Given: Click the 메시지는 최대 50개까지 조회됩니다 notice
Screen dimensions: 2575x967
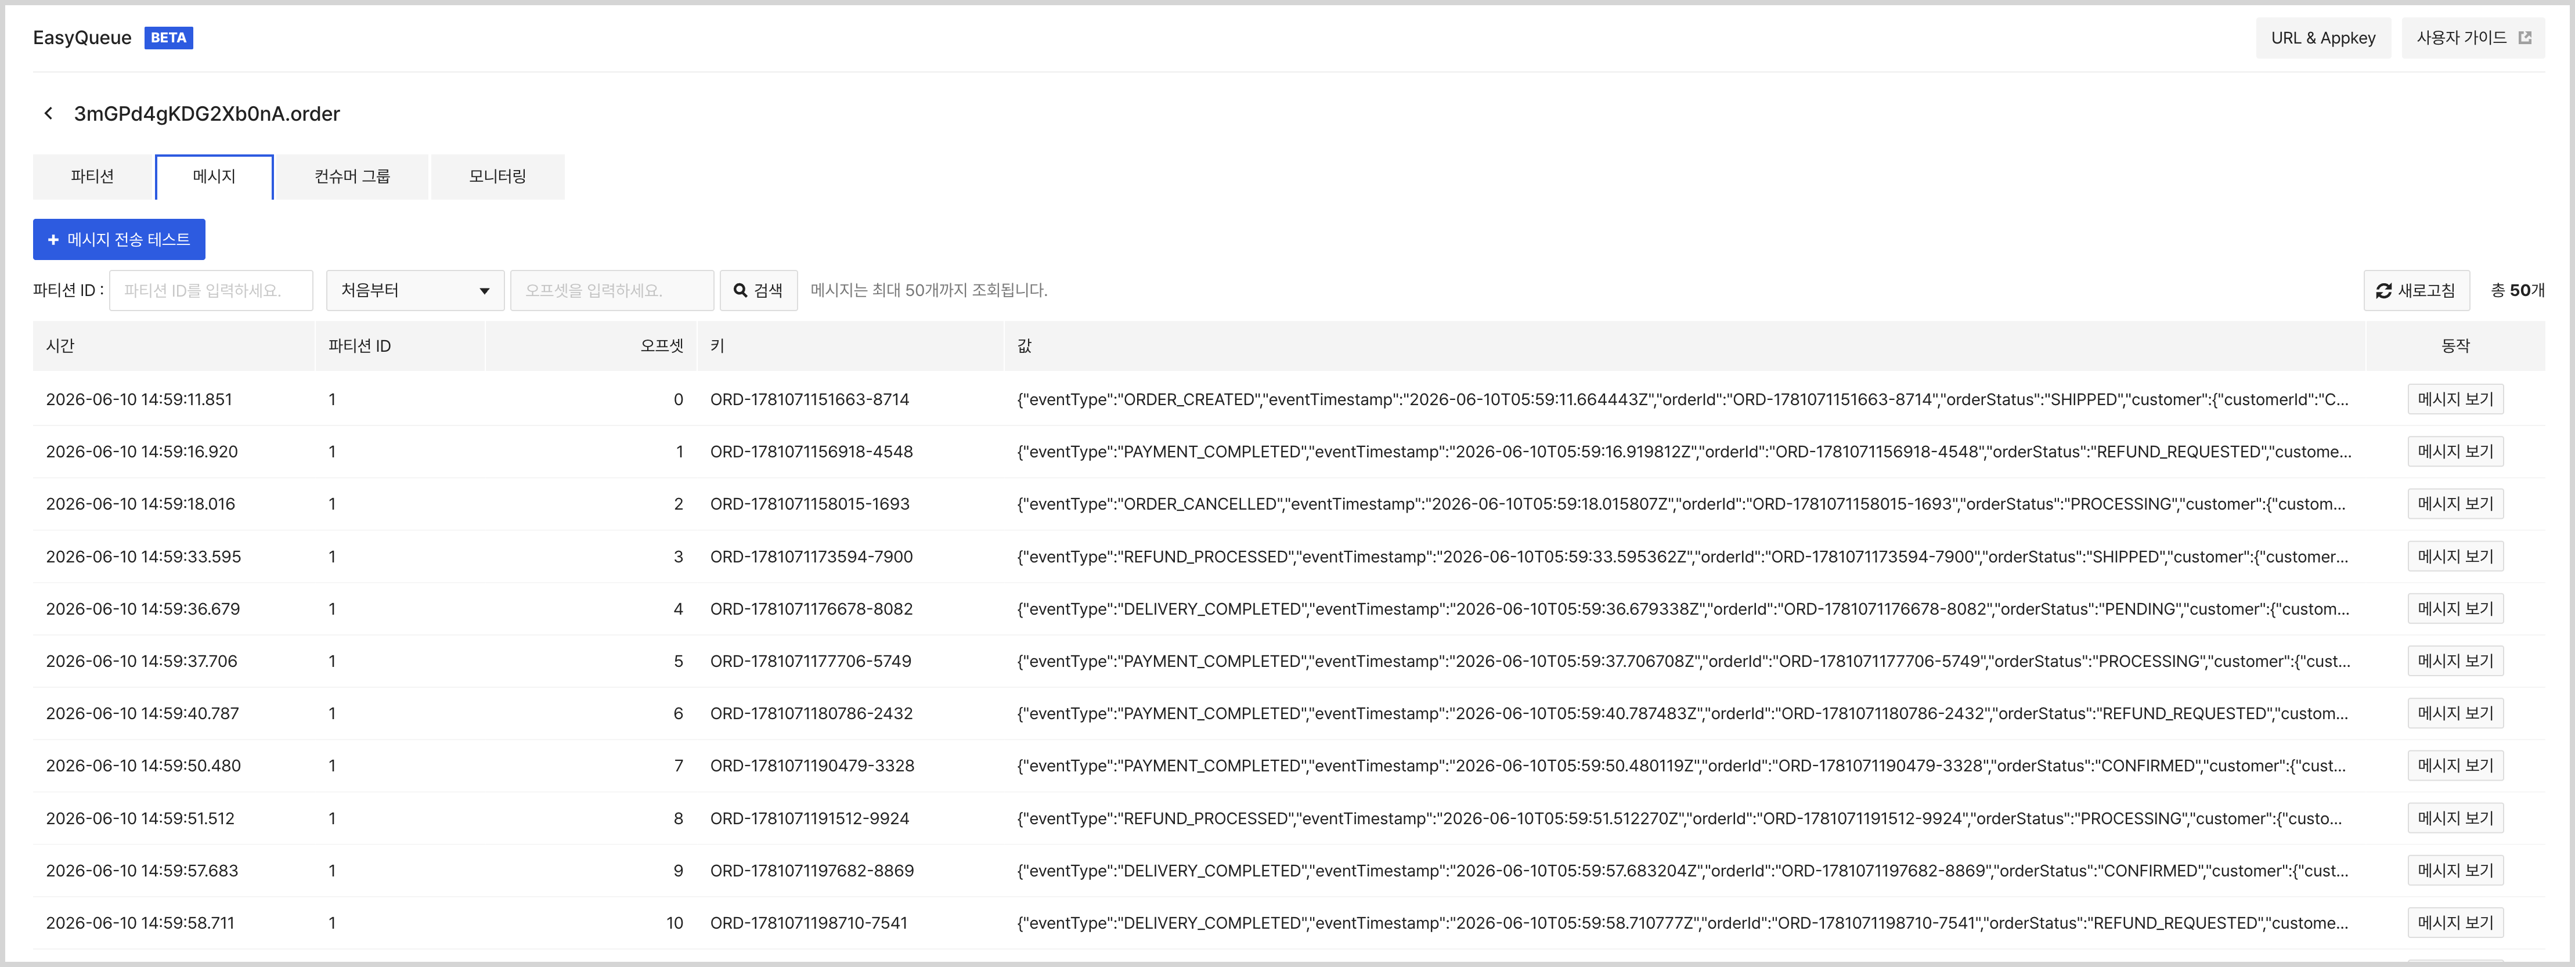Looking at the screenshot, I should coord(929,291).
